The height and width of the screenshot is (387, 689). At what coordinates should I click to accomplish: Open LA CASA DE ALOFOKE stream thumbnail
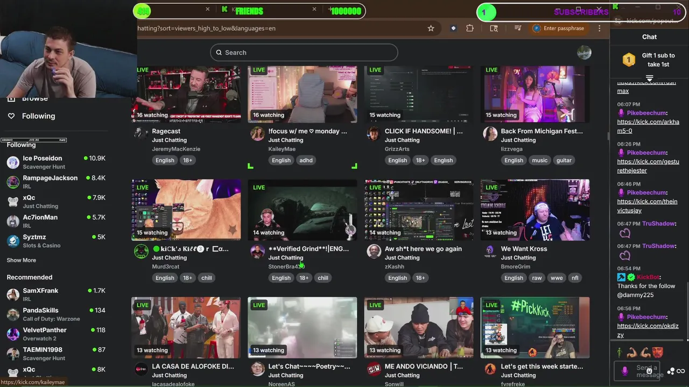click(186, 327)
